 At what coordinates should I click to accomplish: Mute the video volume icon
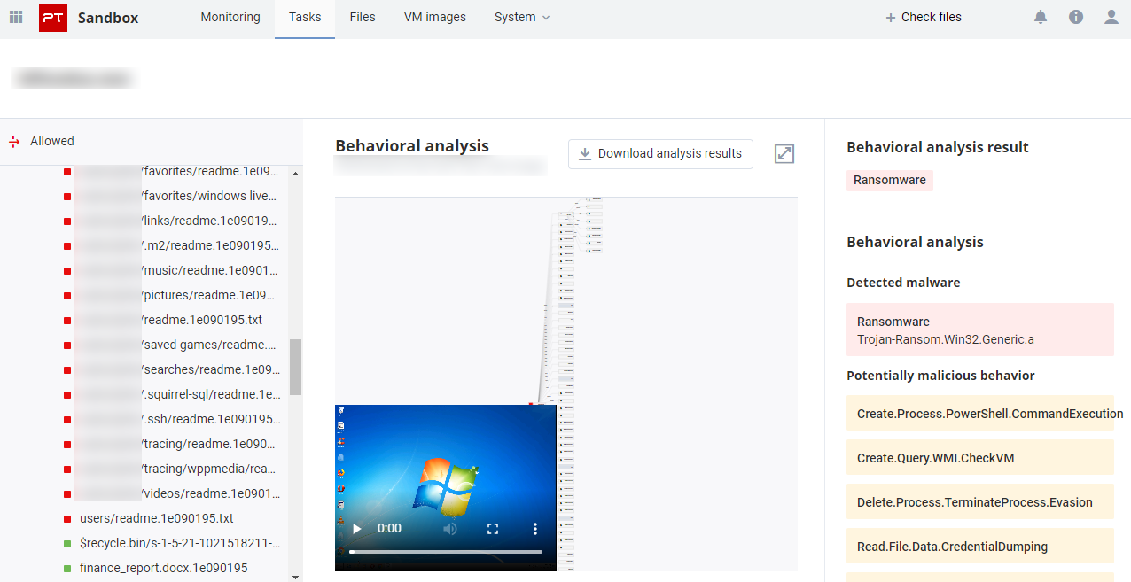click(450, 529)
